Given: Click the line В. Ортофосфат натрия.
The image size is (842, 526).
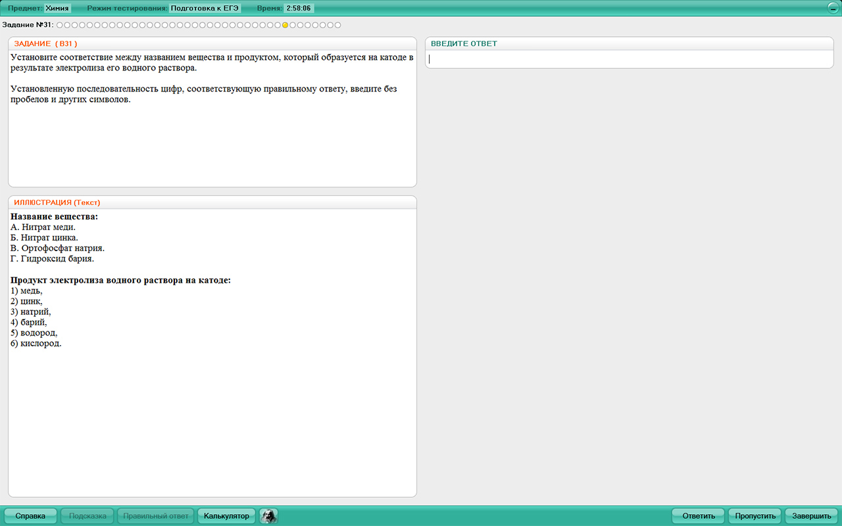Looking at the screenshot, I should coord(58,248).
